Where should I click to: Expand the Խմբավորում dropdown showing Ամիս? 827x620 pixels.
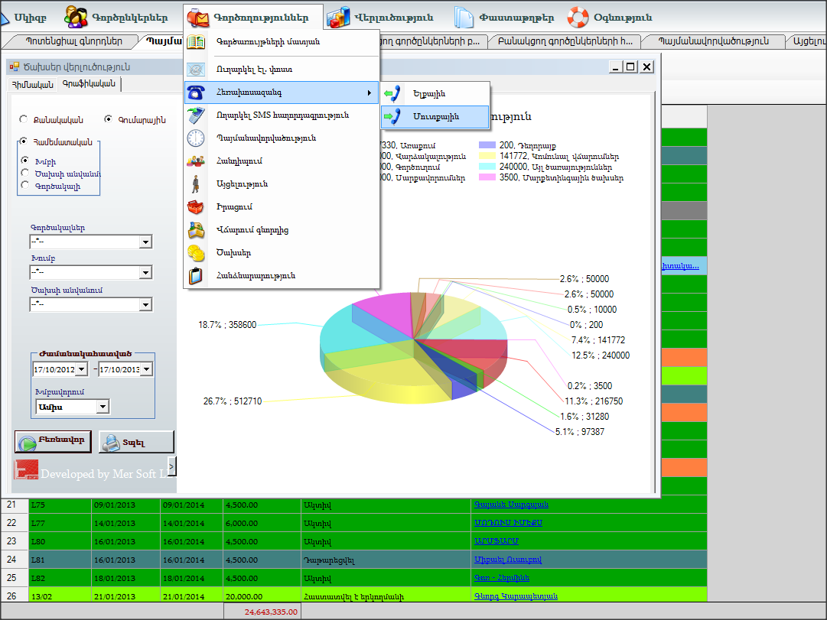[103, 407]
